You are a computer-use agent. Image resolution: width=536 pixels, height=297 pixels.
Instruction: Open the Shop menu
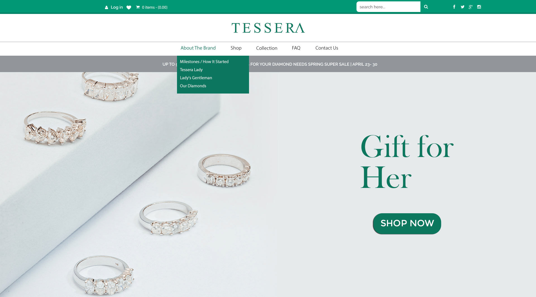coord(236,48)
